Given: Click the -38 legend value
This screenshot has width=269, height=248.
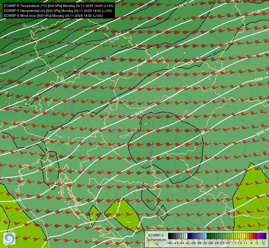Looking at the screenshot, I should (193, 243).
